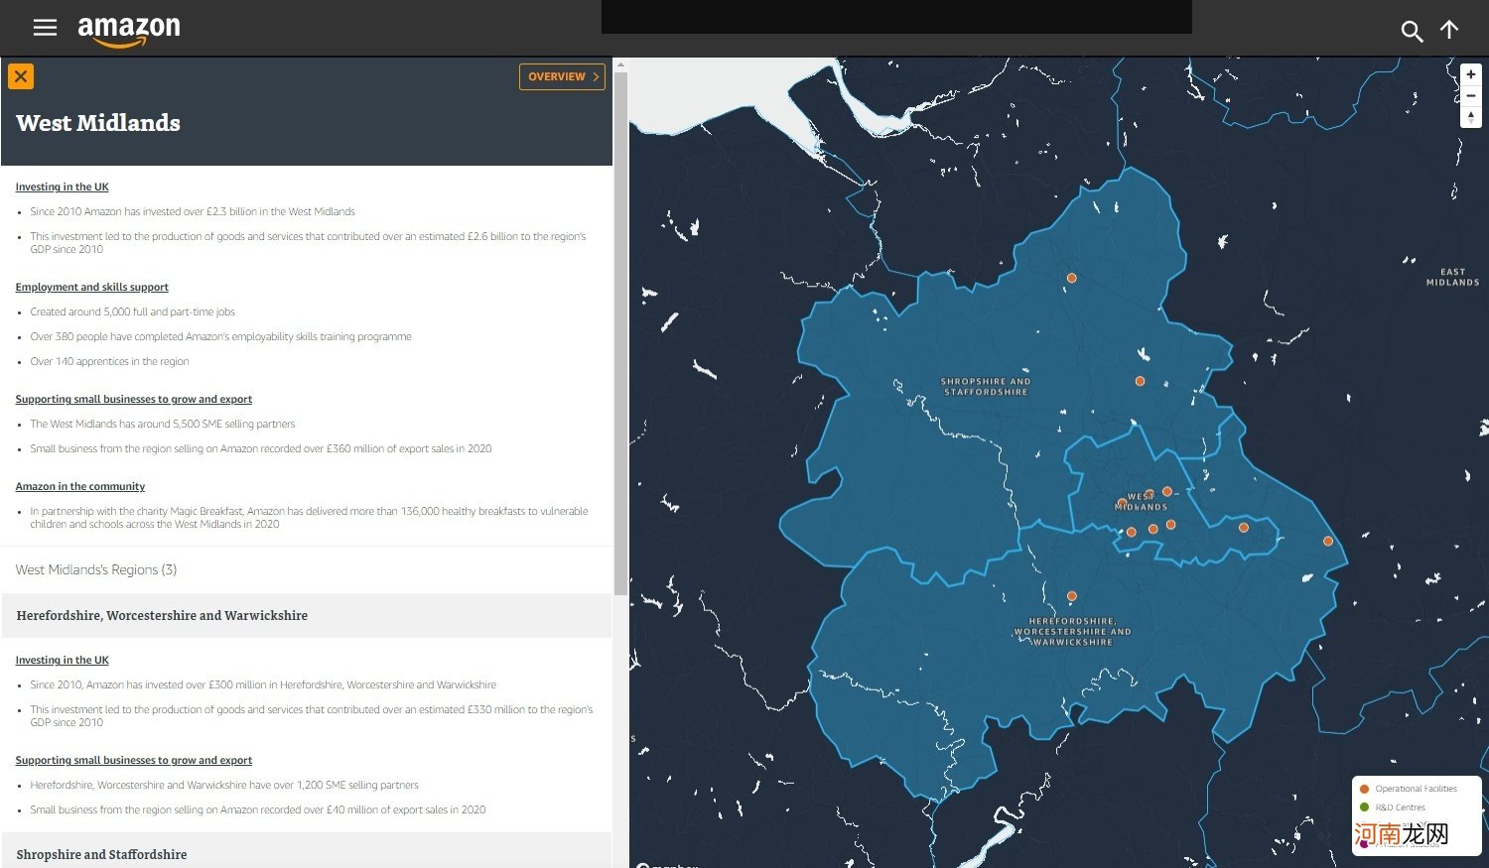Image resolution: width=1489 pixels, height=868 pixels.
Task: Open Shropshire and Staffordshire region header
Action: [307, 852]
